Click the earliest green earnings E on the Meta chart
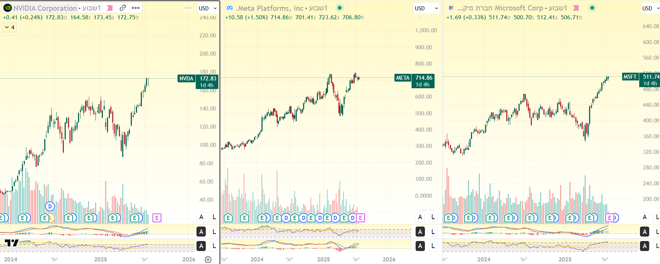The image size is (660, 264). coord(228,218)
